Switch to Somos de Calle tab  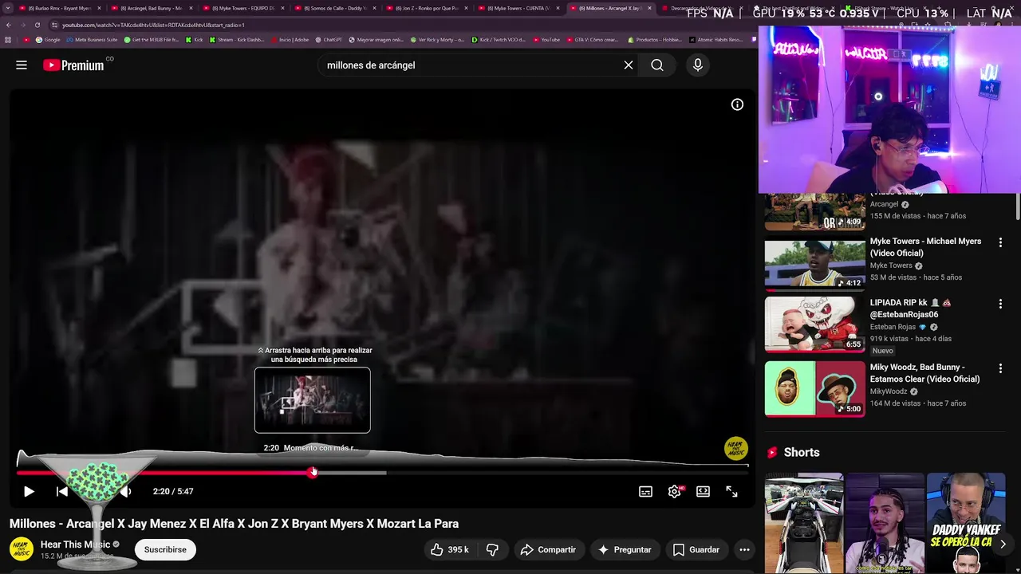point(334,8)
